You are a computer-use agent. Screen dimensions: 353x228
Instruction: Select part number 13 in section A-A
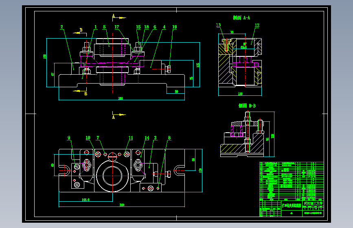coord(218,25)
